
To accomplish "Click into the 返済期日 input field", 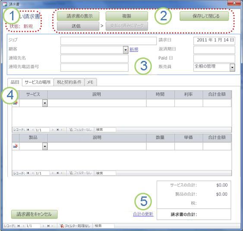I will (x=214, y=50).
